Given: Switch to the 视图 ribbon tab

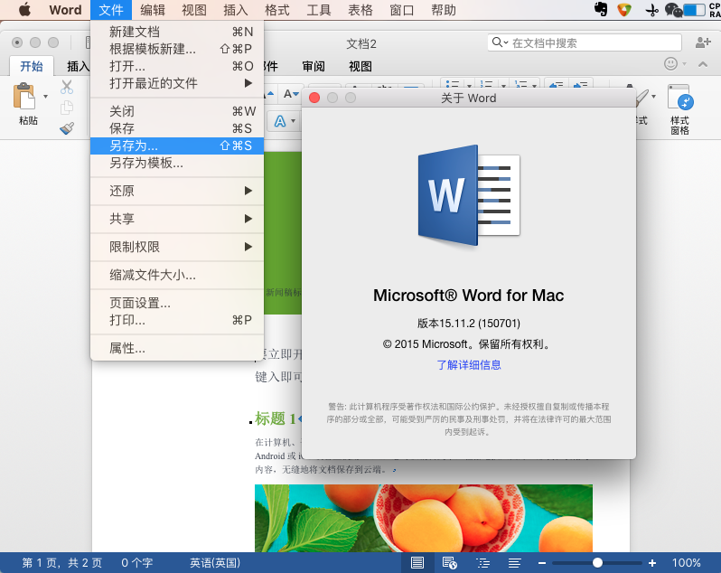Looking at the screenshot, I should click(x=360, y=66).
